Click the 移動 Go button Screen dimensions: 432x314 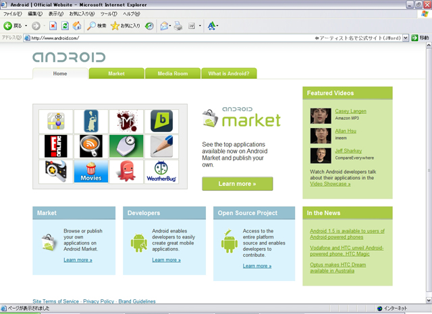point(420,38)
